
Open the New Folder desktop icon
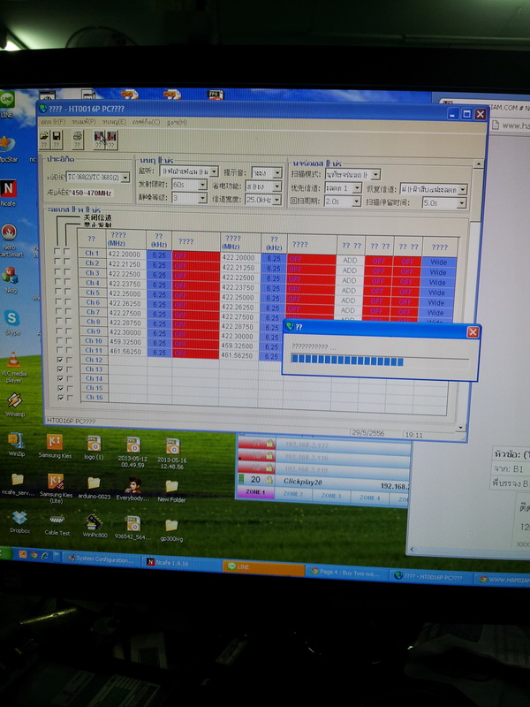tap(171, 490)
